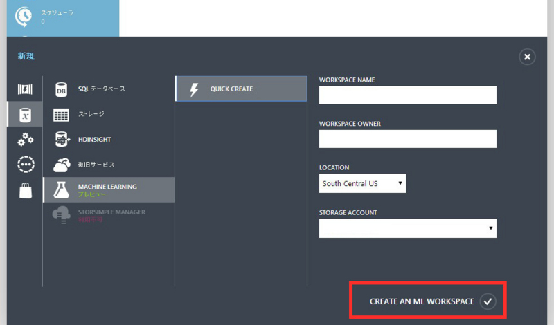554x325 pixels.
Task: Click the recovery services cloud icon
Action: 62,165
